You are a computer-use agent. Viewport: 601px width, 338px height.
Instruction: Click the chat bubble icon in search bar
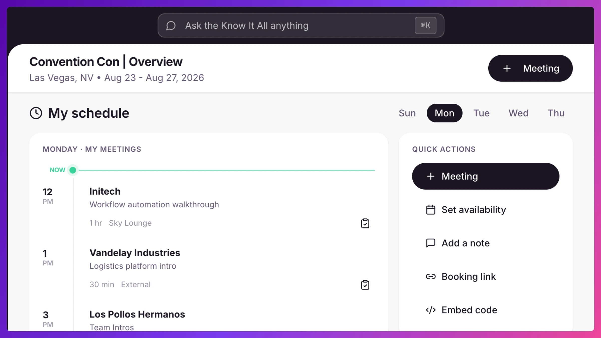171,26
